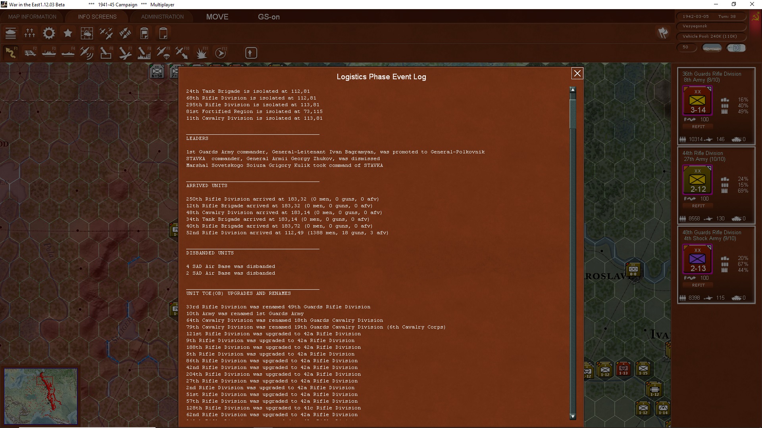762x428 pixels.
Task: Select the 36th Guards Rifle Division counter
Action: pos(697,101)
